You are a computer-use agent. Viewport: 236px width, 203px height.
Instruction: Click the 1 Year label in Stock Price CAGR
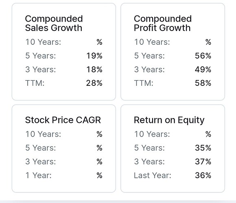point(38,175)
